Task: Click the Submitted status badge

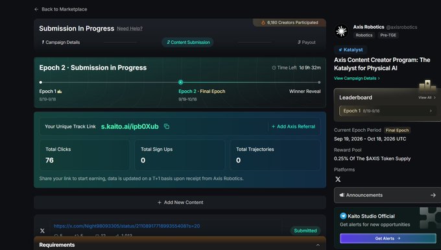Action: pos(305,231)
